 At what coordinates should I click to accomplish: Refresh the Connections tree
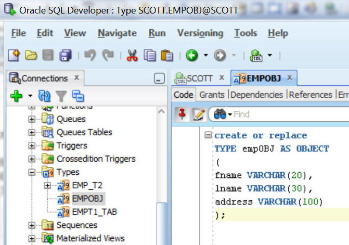(x=44, y=96)
